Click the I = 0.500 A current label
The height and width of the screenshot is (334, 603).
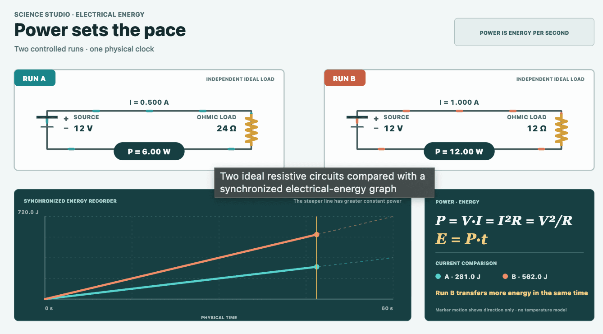click(x=149, y=102)
